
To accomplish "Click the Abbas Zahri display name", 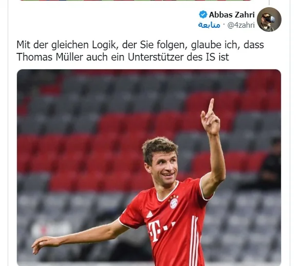I will (232, 15).
